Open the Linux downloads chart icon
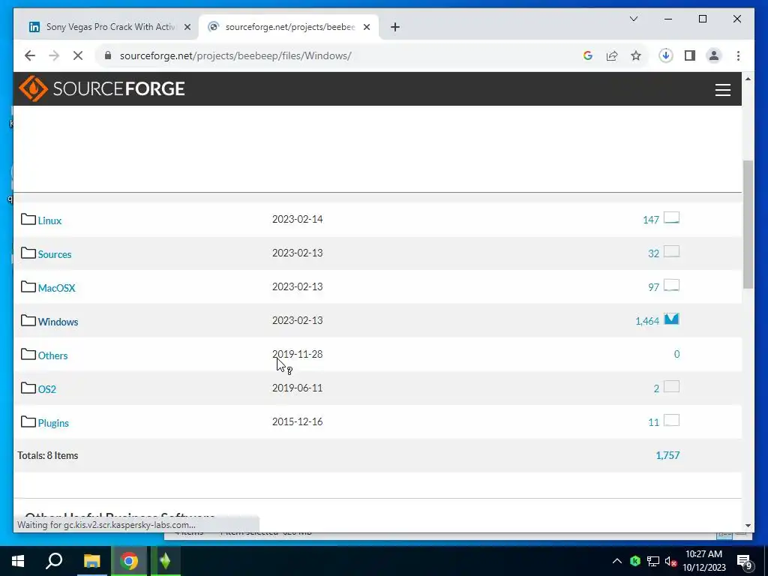This screenshot has height=576, width=768. pyautogui.click(x=671, y=218)
